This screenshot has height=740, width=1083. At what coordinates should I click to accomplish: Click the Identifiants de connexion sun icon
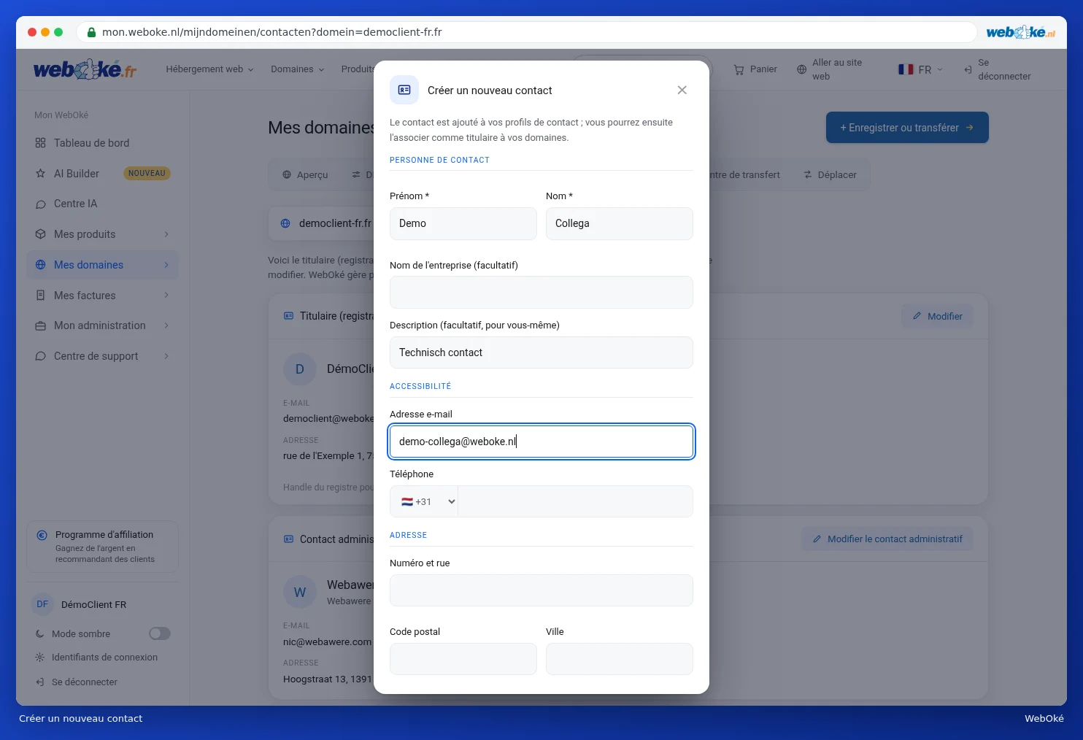pyautogui.click(x=40, y=658)
